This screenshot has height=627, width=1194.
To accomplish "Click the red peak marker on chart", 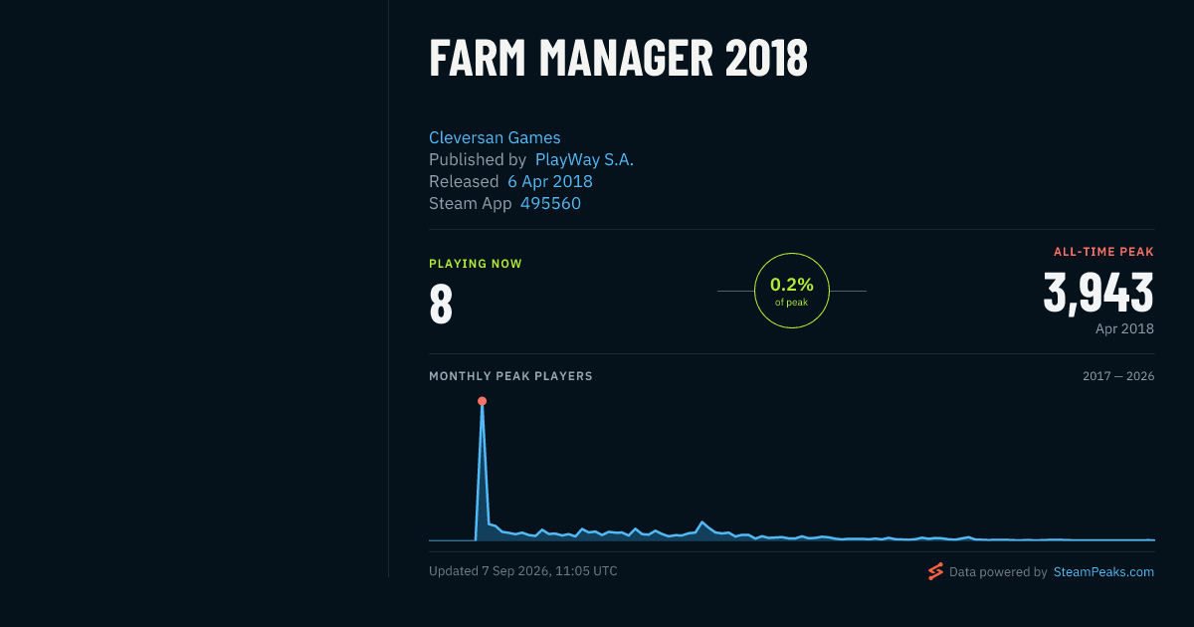I will coord(482,401).
